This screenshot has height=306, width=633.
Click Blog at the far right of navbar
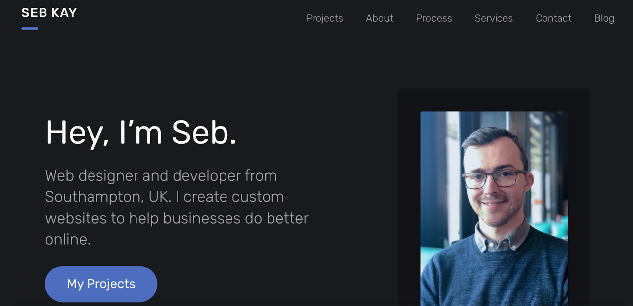click(x=604, y=18)
